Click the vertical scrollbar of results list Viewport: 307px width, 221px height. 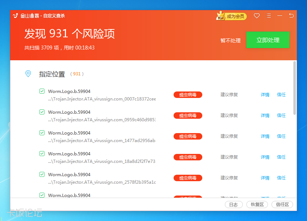[294, 88]
